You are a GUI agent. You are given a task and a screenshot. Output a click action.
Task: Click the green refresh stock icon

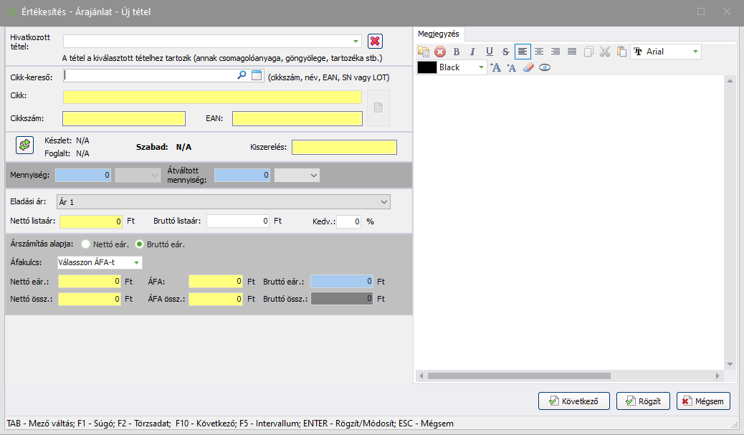[x=24, y=145]
